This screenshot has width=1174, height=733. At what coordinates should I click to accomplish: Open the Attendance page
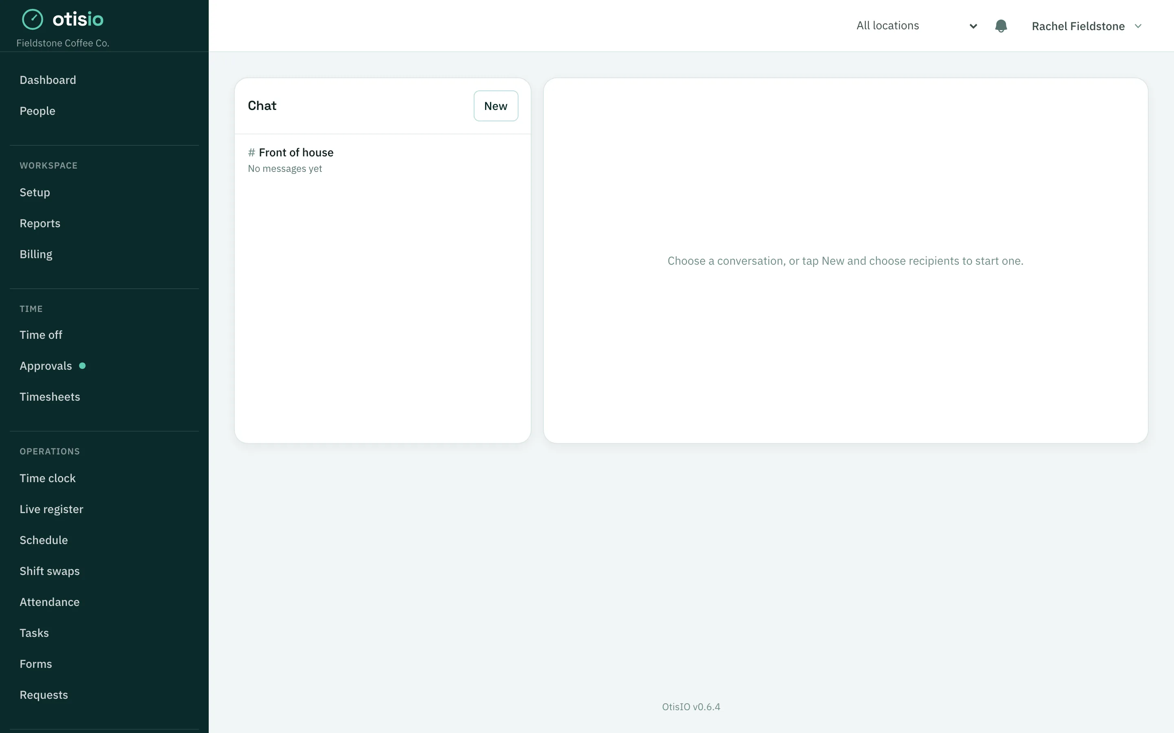coord(49,603)
